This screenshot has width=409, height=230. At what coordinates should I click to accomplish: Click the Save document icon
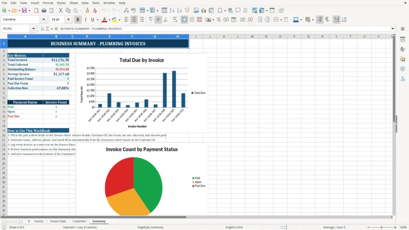pos(24,10)
